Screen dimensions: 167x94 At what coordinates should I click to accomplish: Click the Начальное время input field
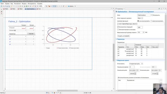[132, 67]
